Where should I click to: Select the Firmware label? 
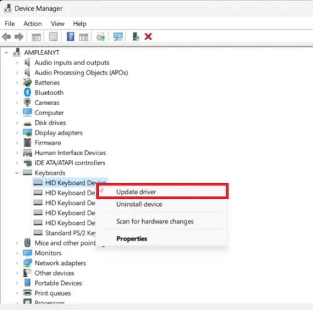(48, 143)
